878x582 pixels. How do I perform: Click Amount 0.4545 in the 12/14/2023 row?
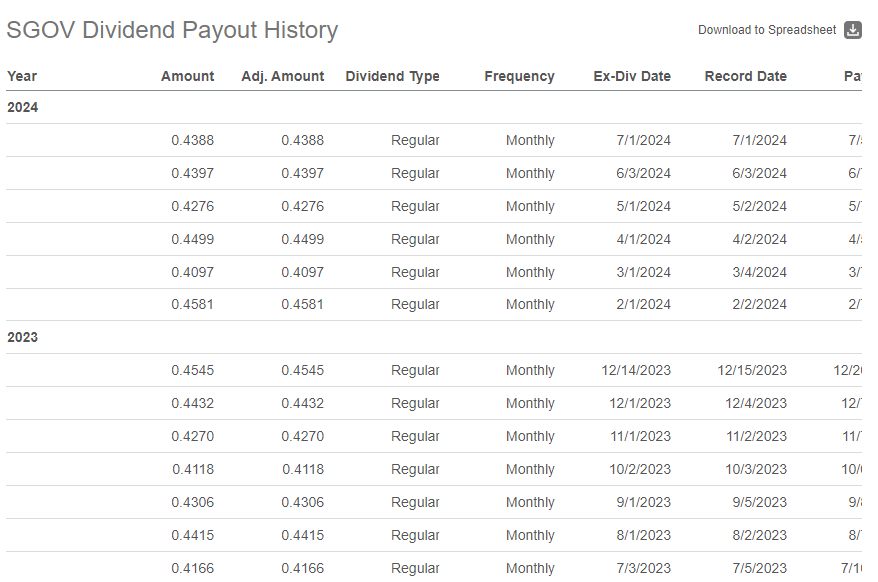192,370
